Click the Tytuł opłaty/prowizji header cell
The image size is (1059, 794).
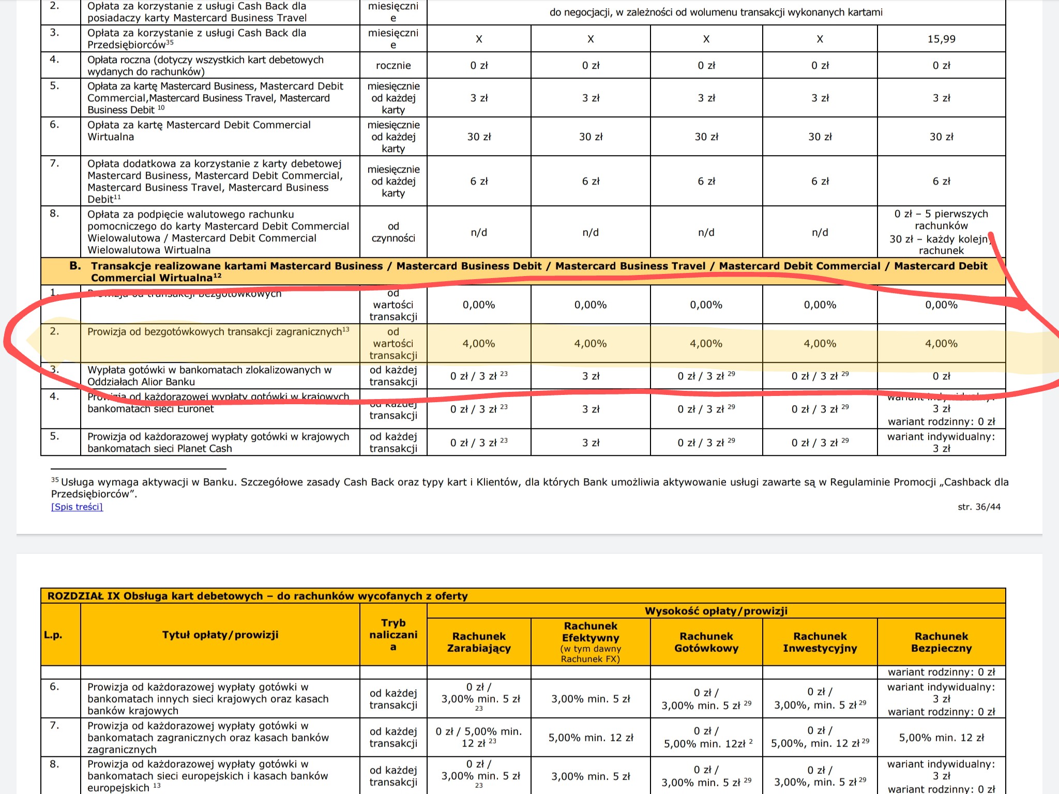coord(220,634)
